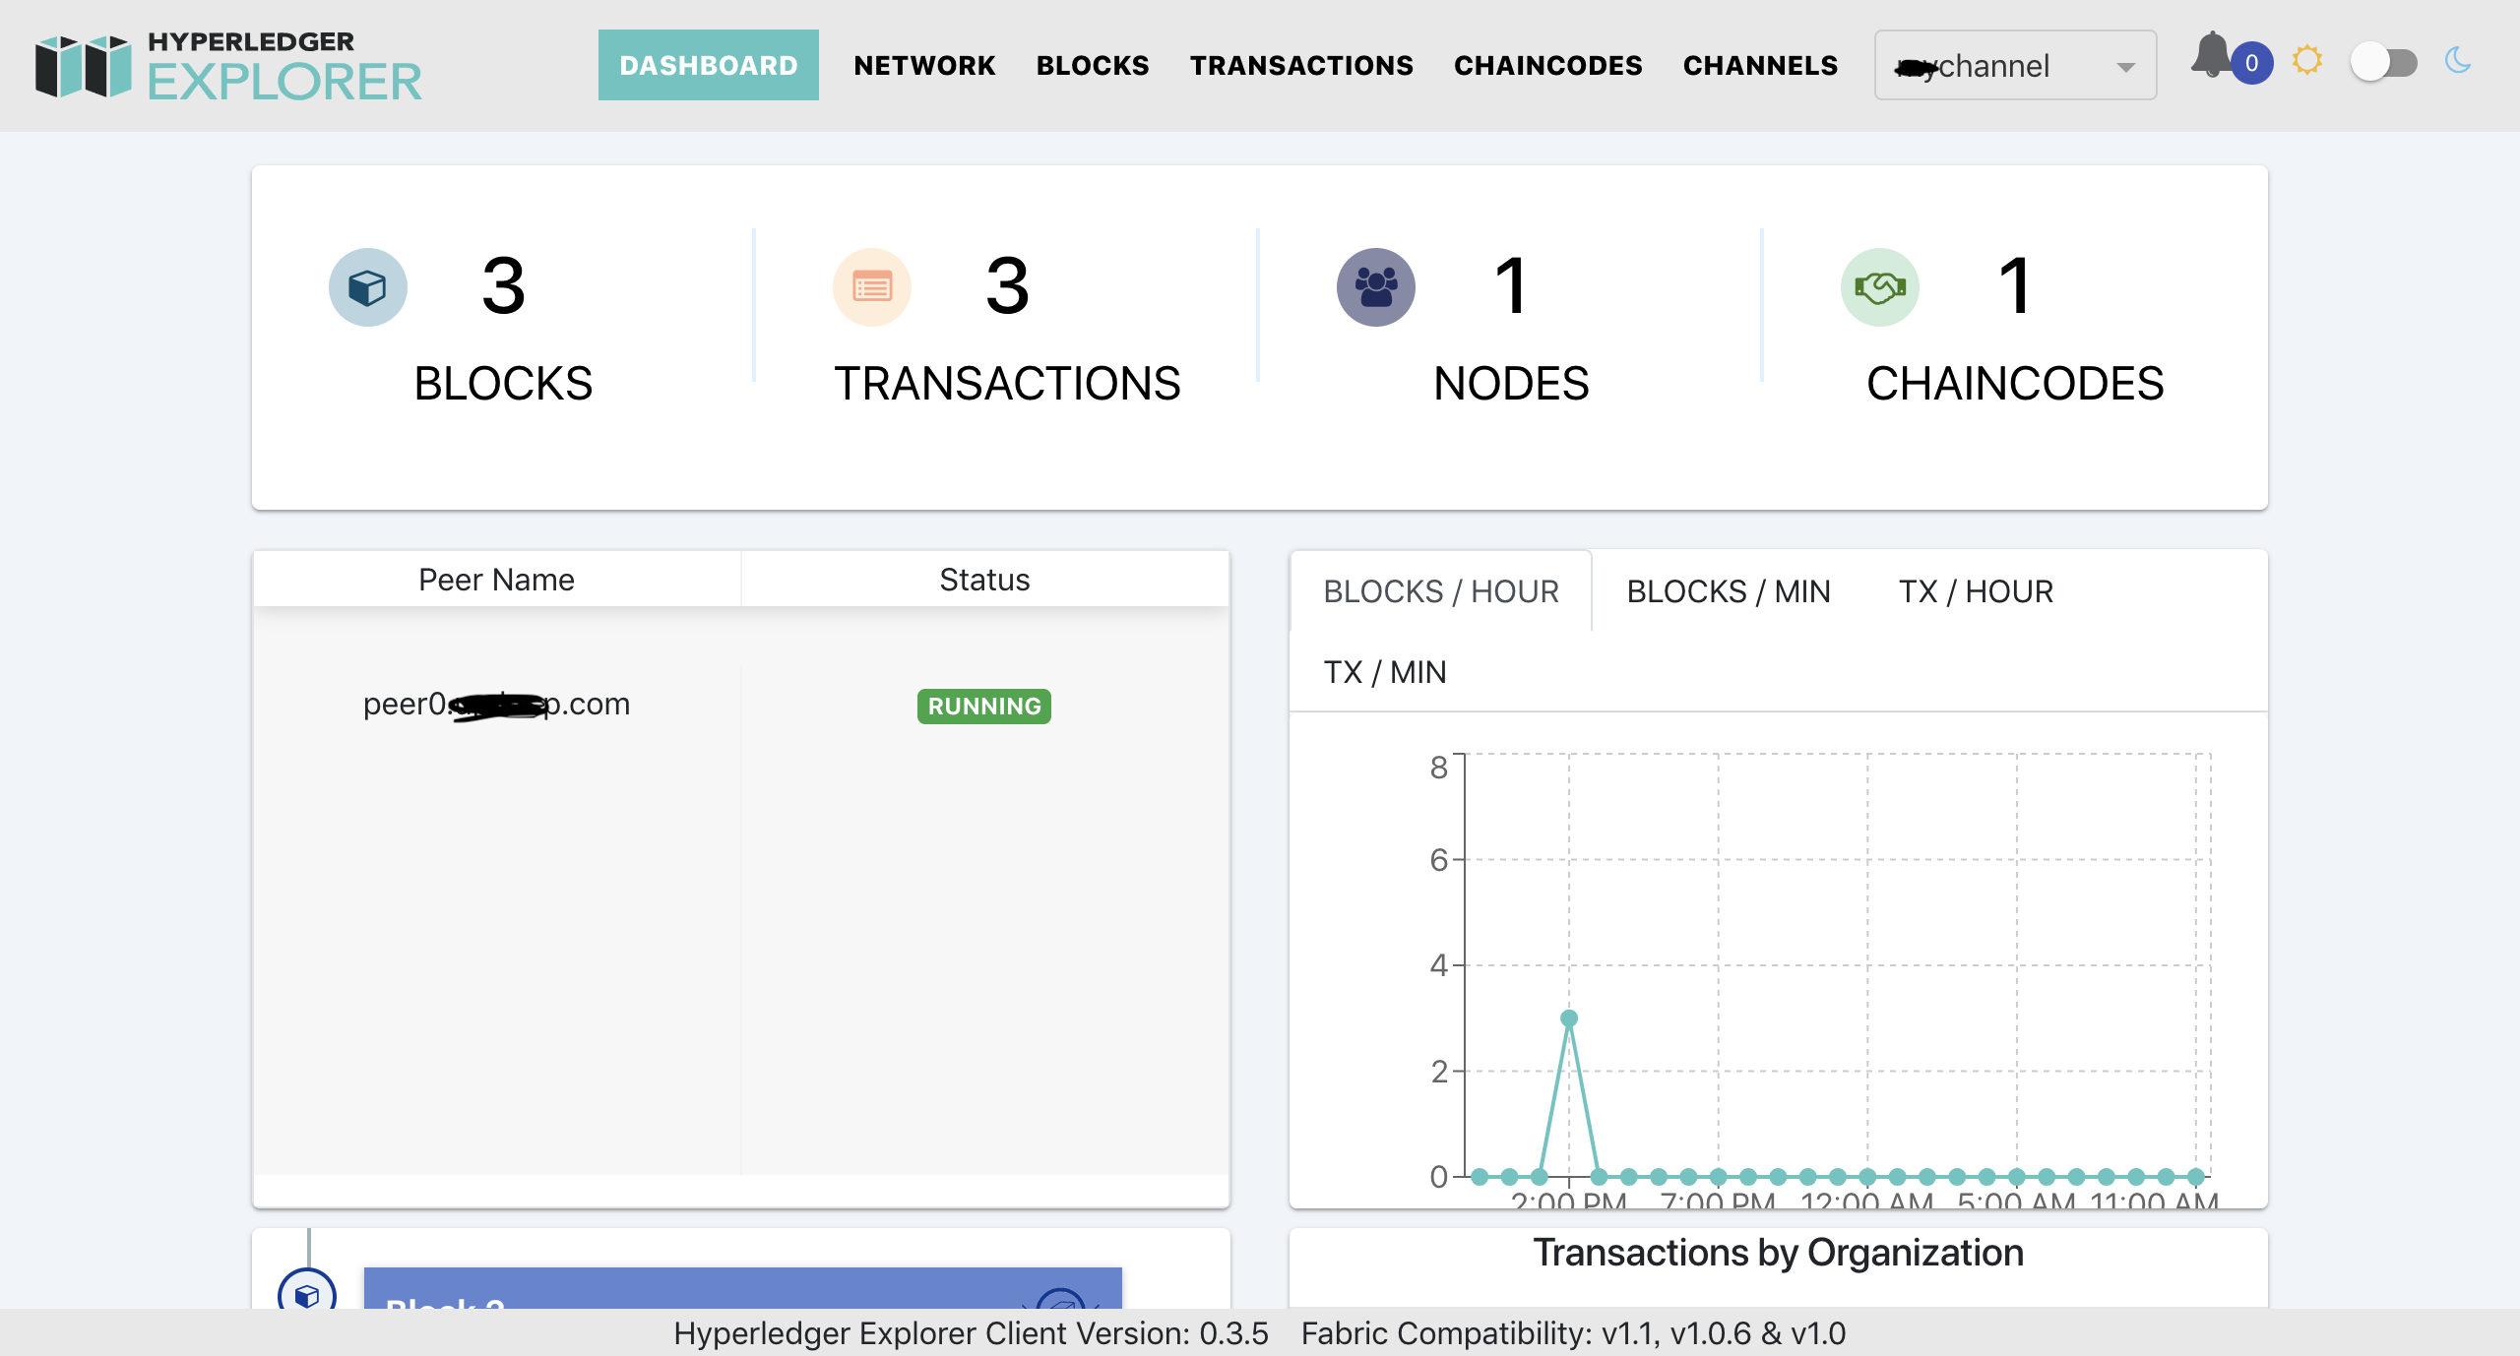Click the blue cube Blocks icon
Viewport: 2520px width, 1356px height.
tap(367, 287)
